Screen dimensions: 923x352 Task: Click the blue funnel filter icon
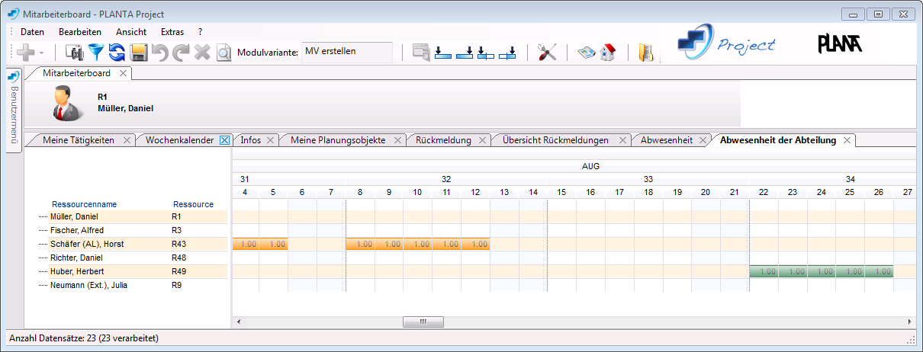96,52
